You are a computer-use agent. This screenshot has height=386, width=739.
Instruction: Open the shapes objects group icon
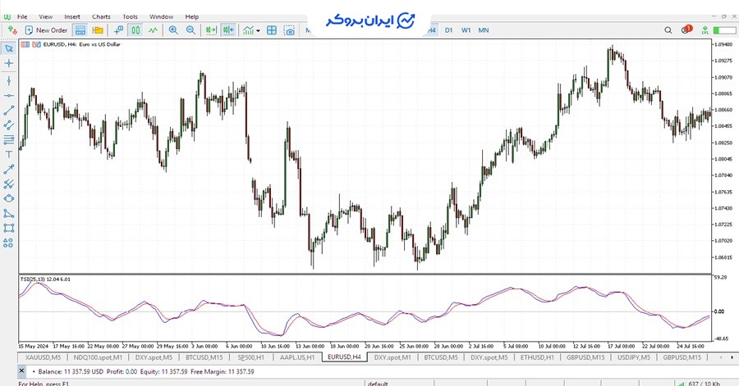(x=8, y=243)
